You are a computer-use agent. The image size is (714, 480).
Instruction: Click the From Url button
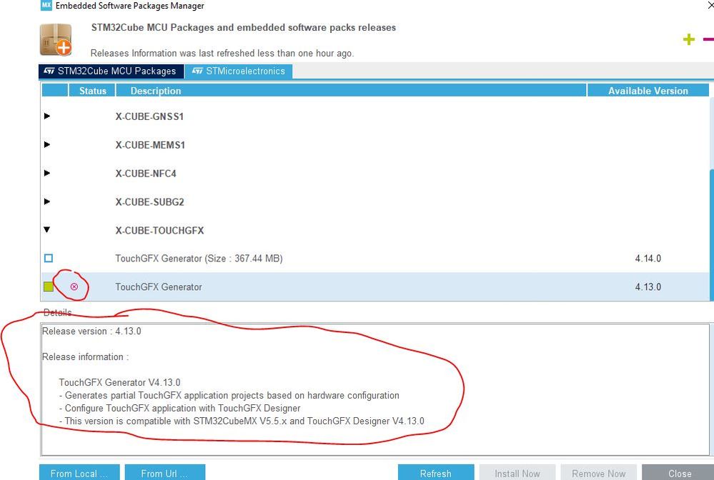(x=165, y=473)
